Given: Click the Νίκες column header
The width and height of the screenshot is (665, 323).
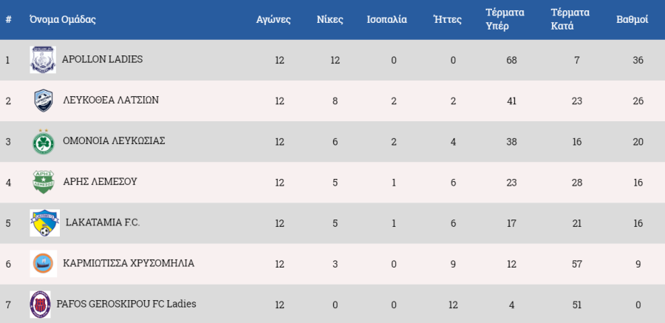Looking at the screenshot, I should pyautogui.click(x=330, y=19).
